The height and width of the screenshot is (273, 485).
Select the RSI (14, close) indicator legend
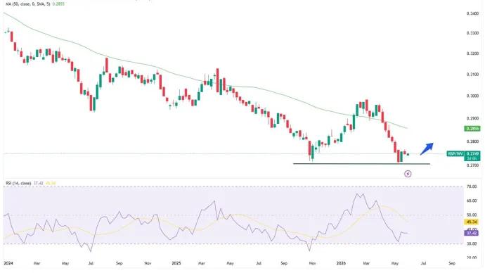click(x=18, y=183)
